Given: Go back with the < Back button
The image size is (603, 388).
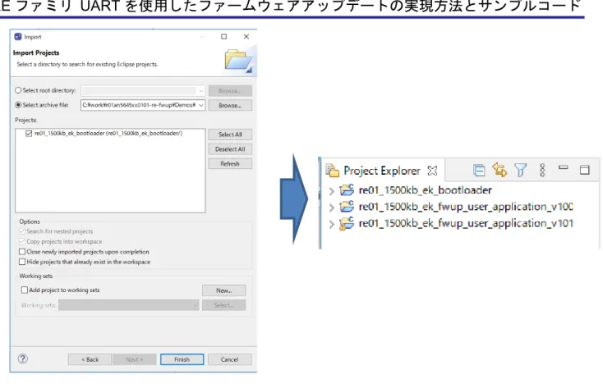Looking at the screenshot, I should pos(90,359).
